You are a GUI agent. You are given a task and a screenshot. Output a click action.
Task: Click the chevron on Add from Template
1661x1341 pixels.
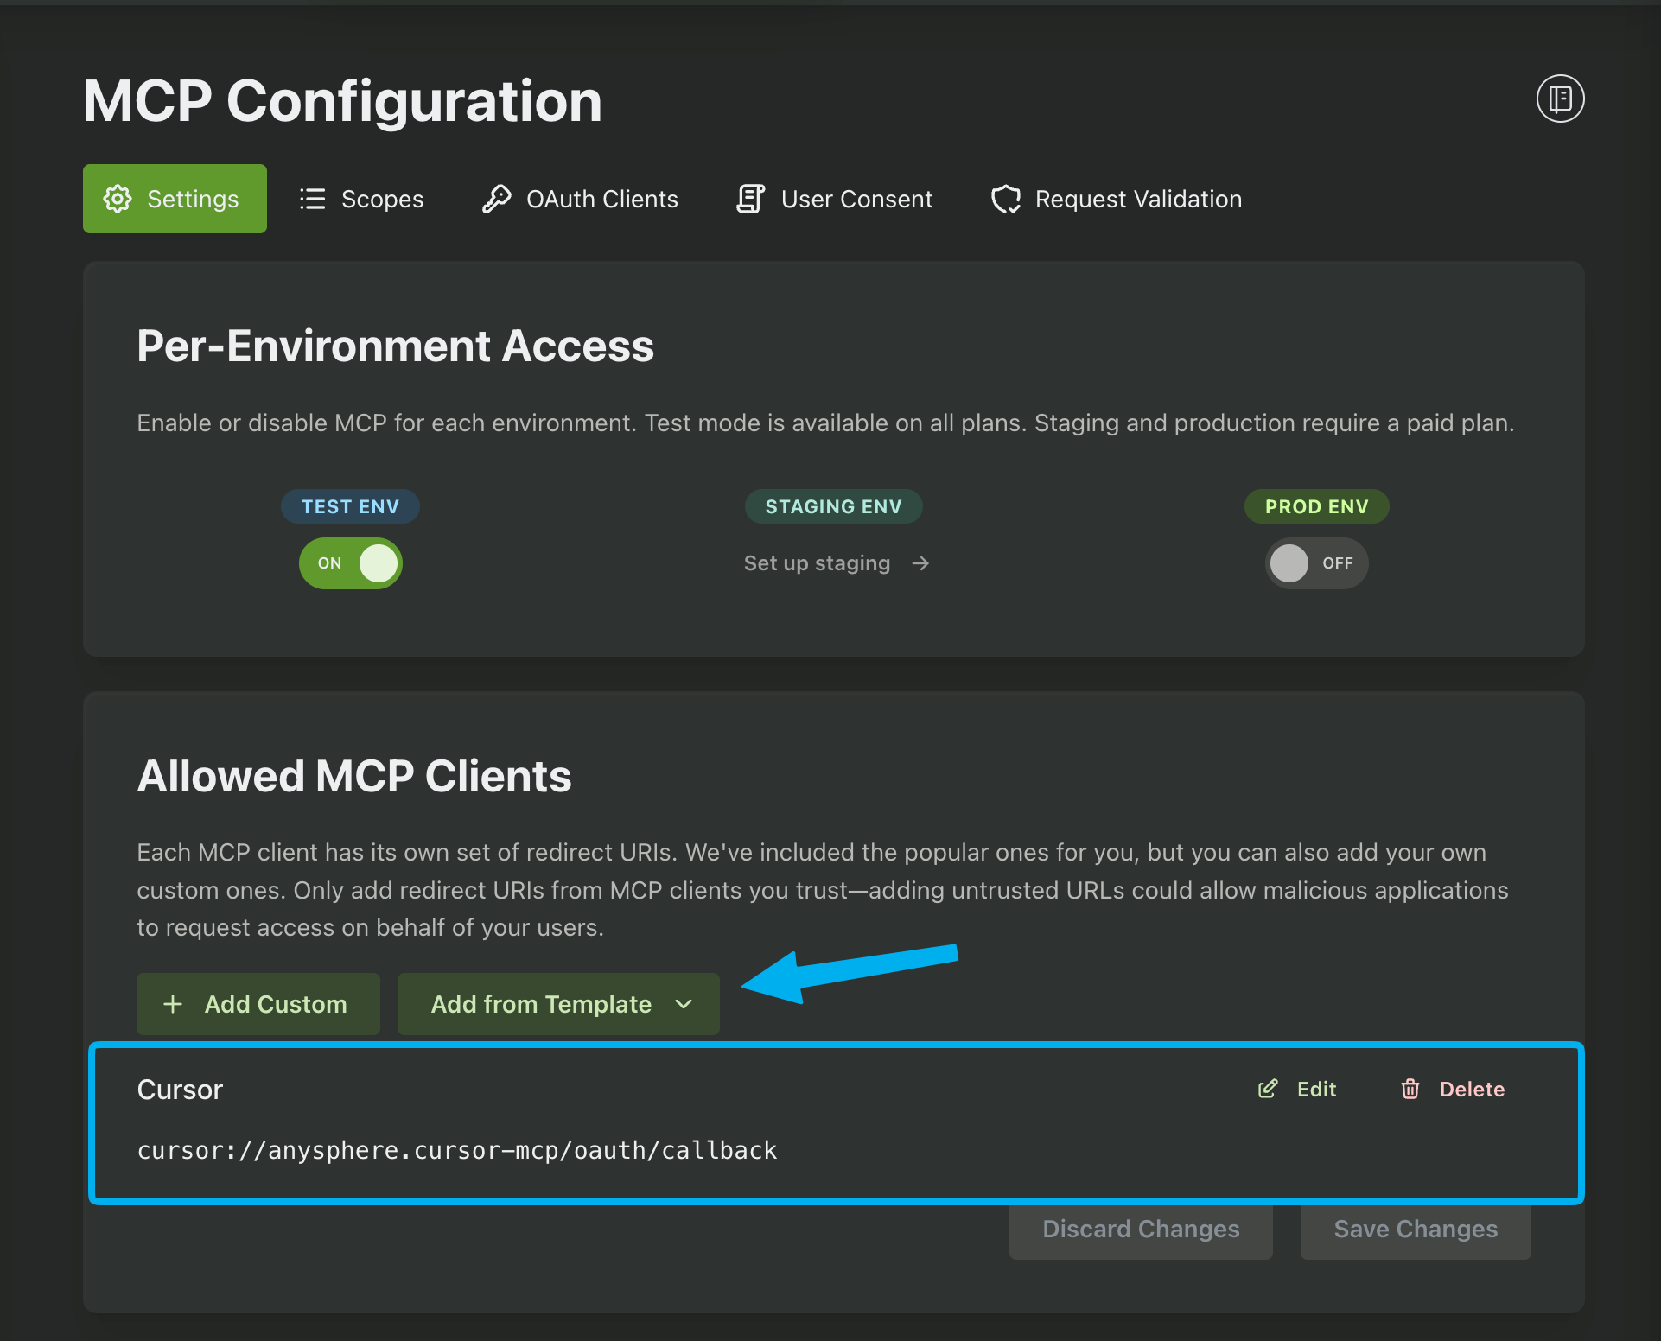684,1004
